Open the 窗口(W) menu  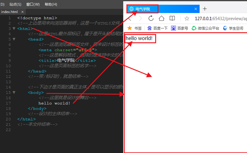click(x=33, y=4)
